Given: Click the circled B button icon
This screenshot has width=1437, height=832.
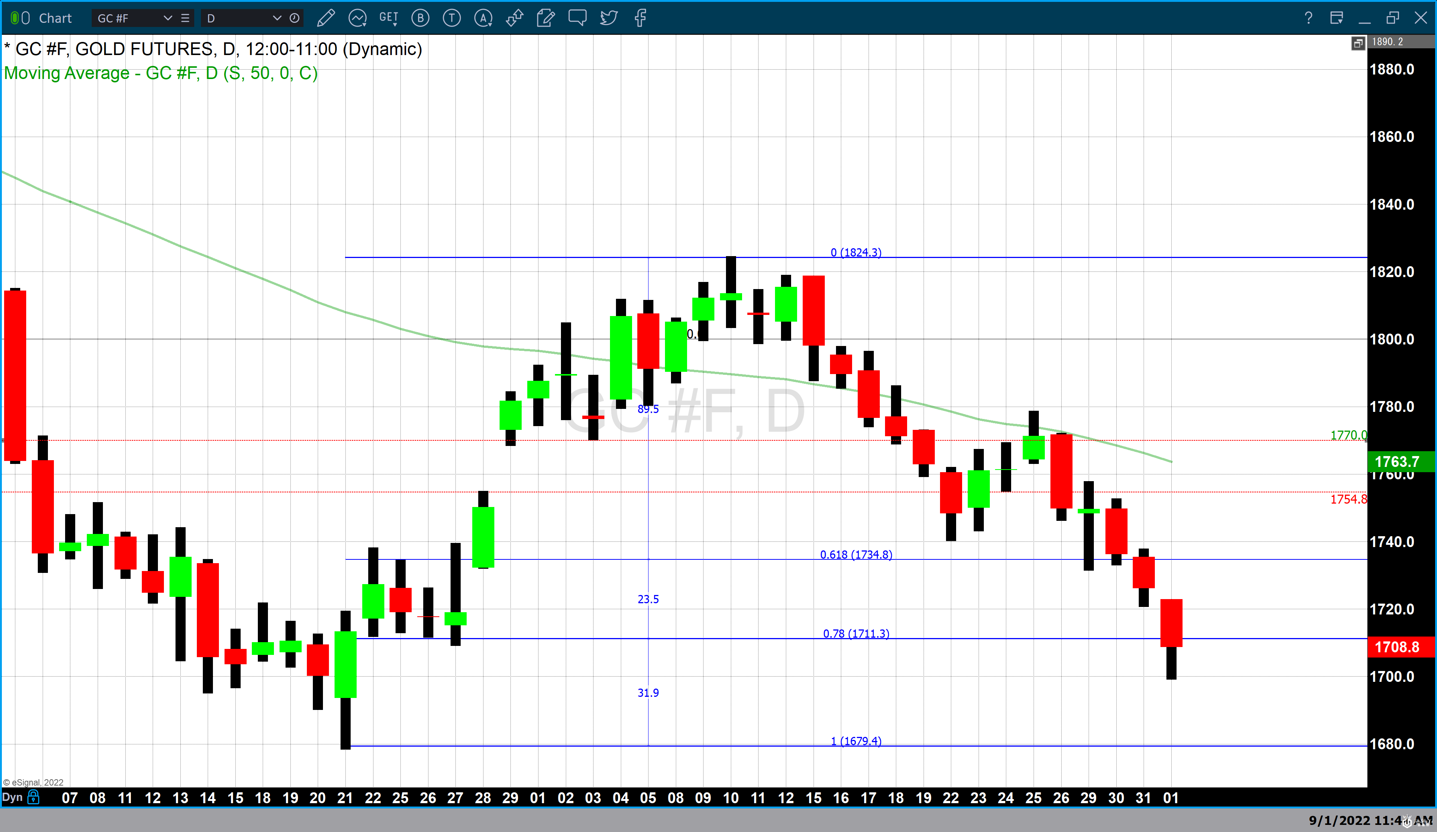Looking at the screenshot, I should (x=420, y=18).
